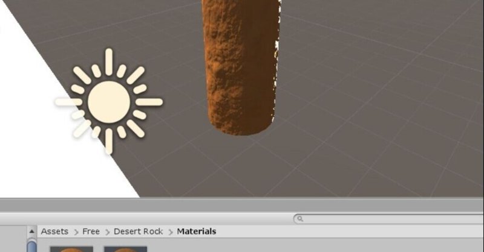Open the Desert Rock breadcrumb folder

point(138,232)
